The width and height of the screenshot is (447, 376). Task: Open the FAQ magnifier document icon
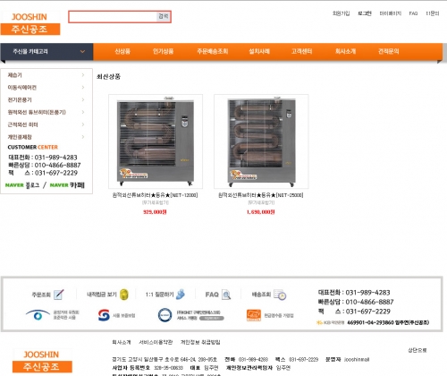(x=226, y=295)
